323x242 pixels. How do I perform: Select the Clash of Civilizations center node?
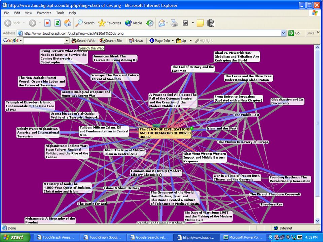(165, 133)
